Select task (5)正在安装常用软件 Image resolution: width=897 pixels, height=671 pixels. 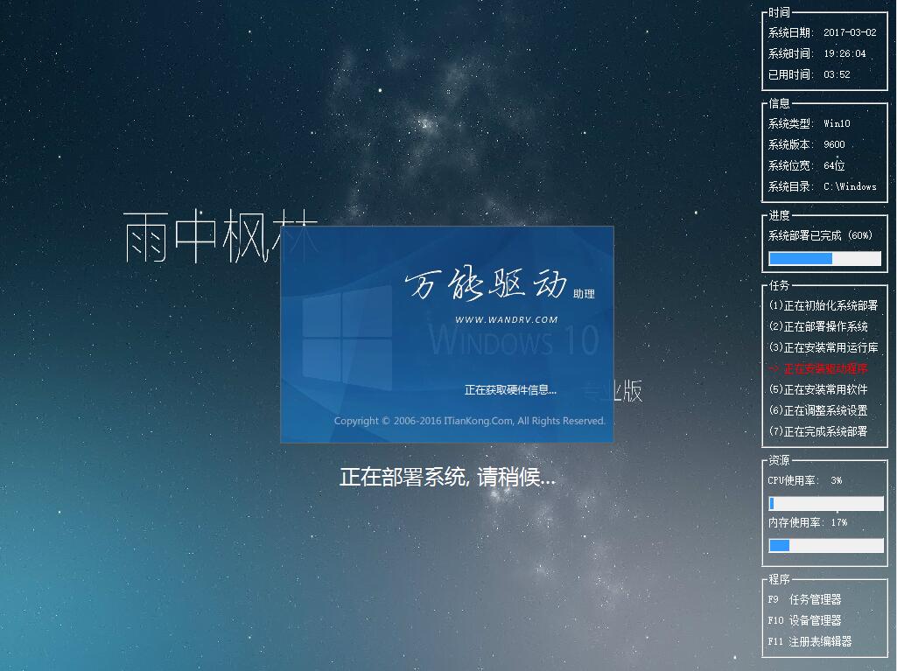pos(818,389)
